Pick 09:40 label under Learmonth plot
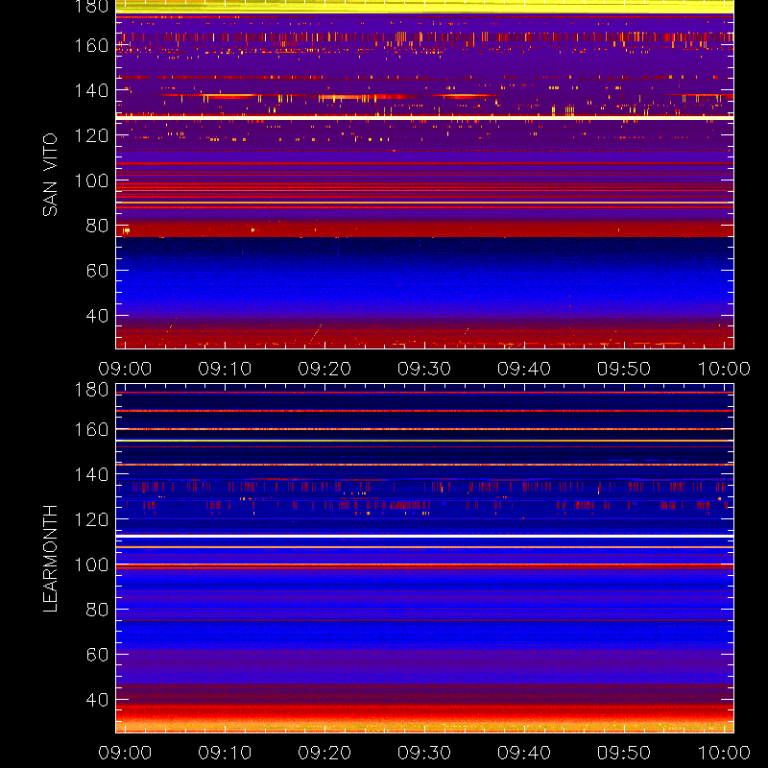Image resolution: width=768 pixels, height=768 pixels. pos(524,753)
